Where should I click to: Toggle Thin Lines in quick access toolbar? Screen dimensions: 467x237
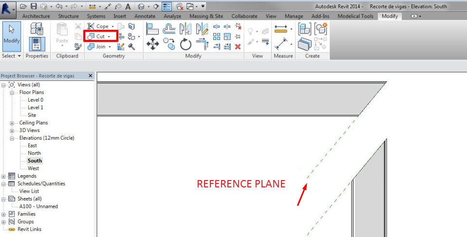(167, 6)
